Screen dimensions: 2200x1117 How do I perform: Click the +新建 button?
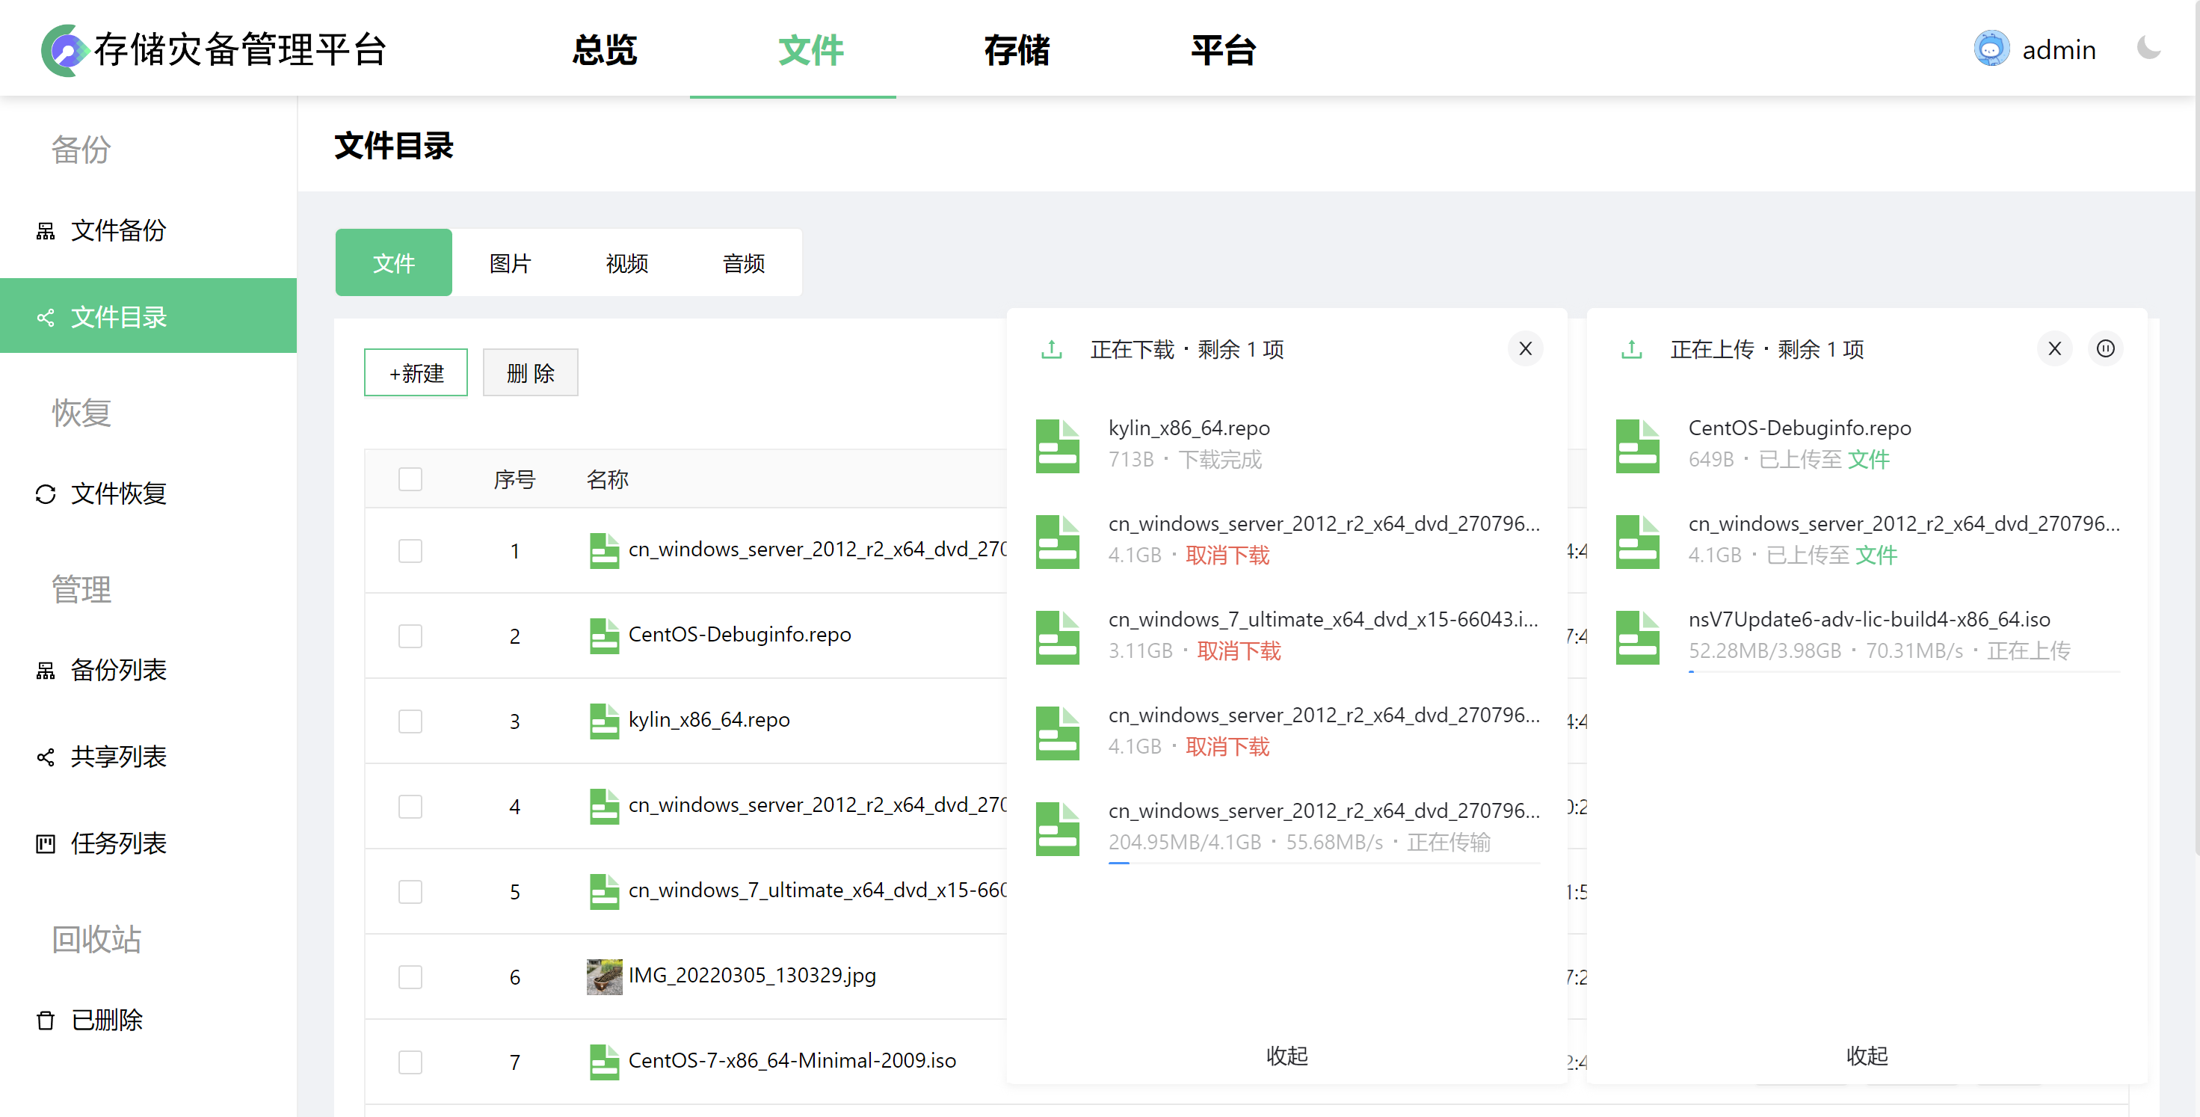pos(416,372)
